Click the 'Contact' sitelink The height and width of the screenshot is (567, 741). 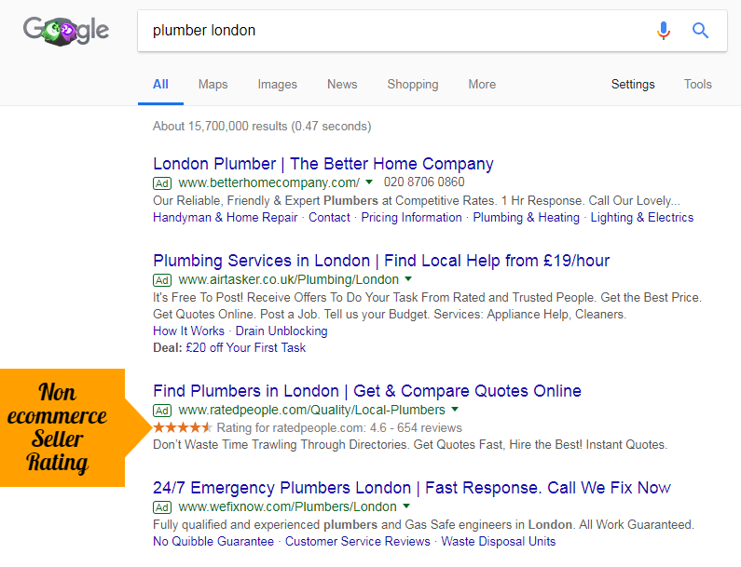[329, 218]
